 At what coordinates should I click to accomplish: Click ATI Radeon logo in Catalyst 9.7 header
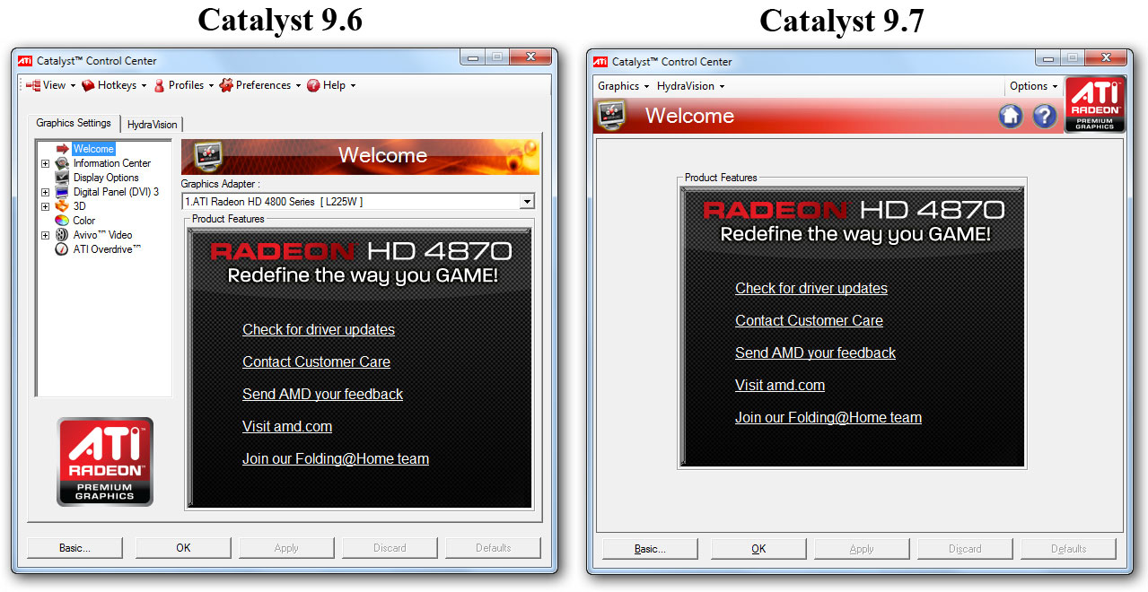(x=1094, y=105)
